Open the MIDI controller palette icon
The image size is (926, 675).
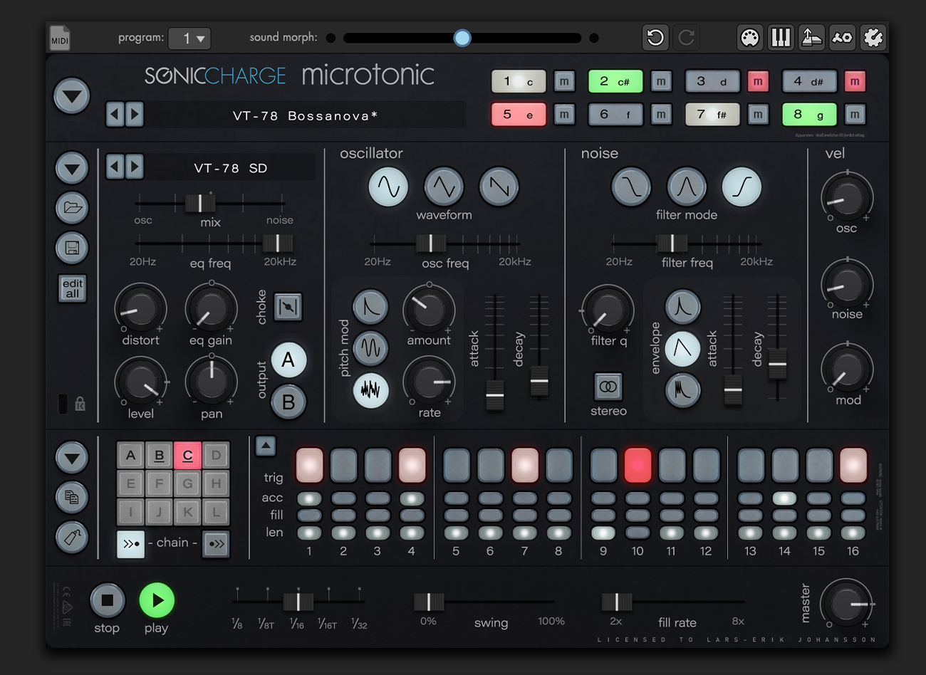tap(749, 37)
